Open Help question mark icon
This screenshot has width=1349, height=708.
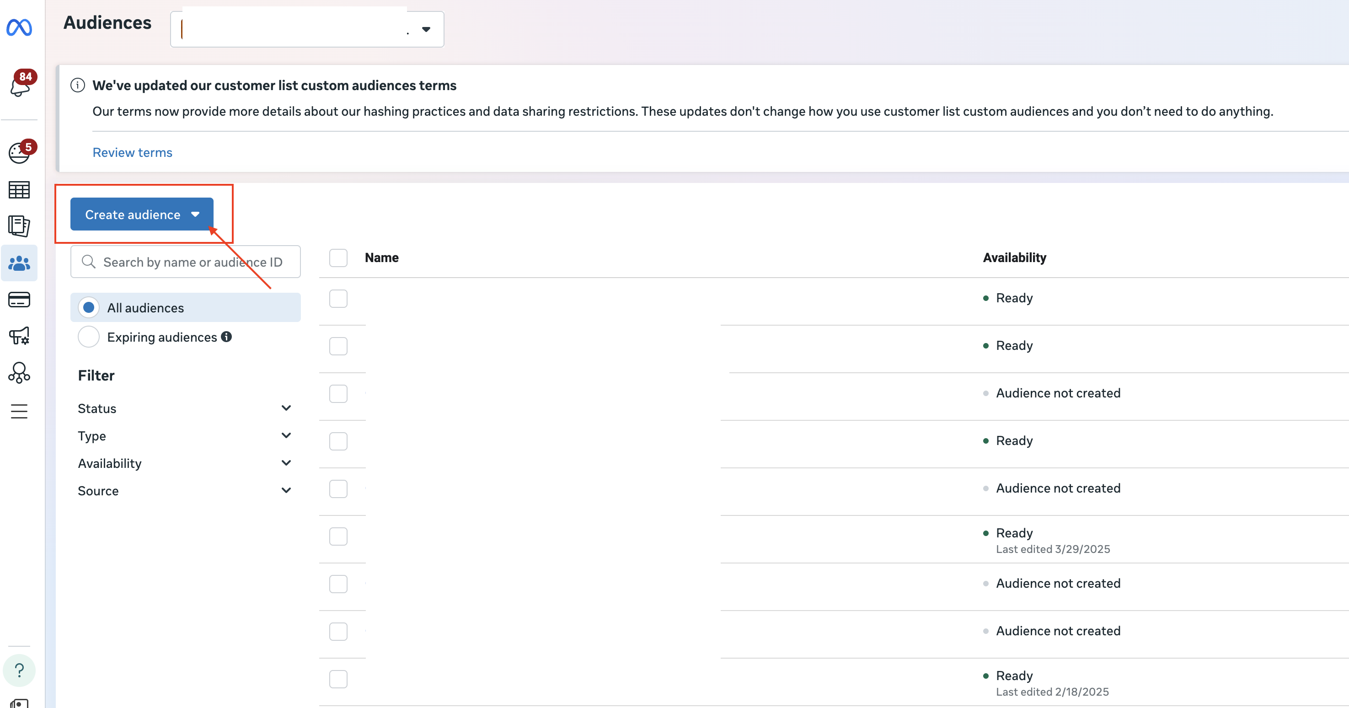[19, 670]
